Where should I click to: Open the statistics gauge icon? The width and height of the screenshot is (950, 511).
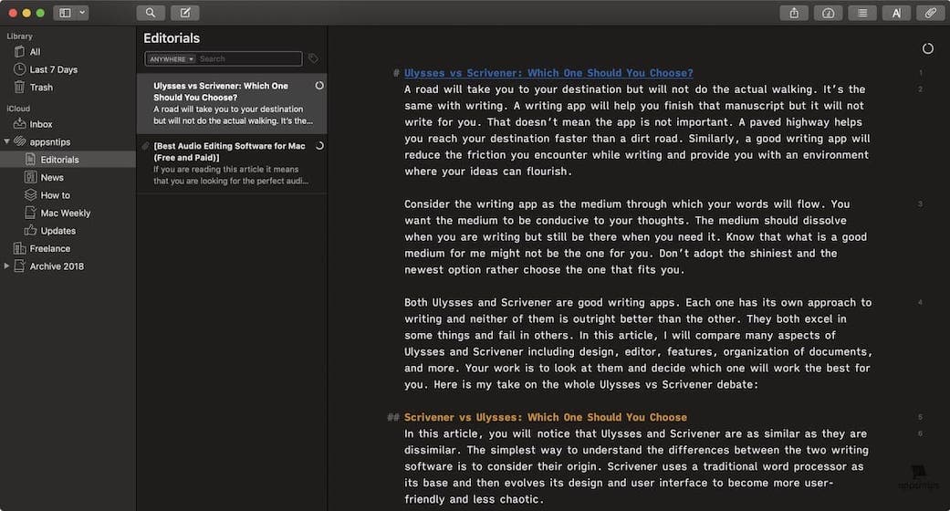(x=828, y=13)
